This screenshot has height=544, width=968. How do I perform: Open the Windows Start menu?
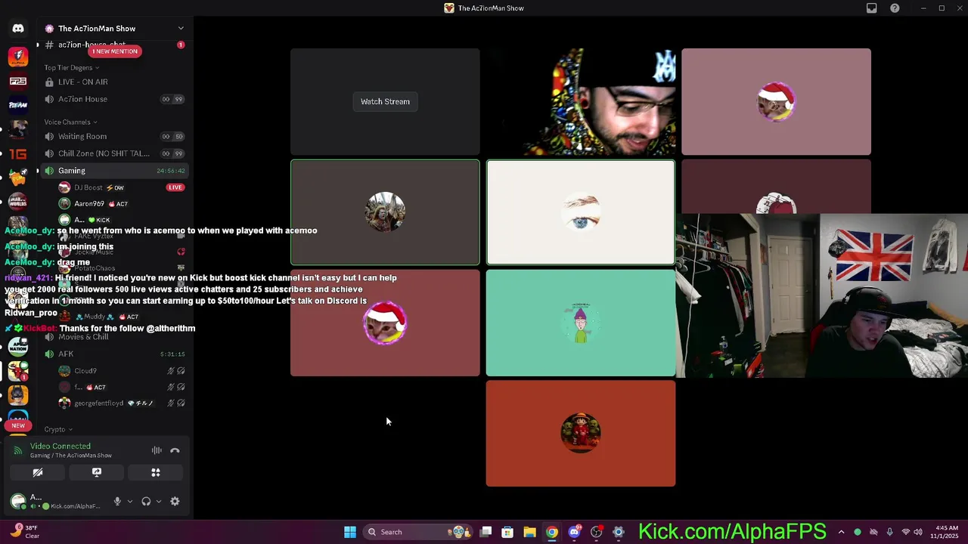click(x=350, y=532)
